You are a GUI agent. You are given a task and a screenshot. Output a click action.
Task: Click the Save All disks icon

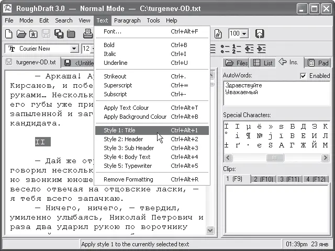(59, 34)
